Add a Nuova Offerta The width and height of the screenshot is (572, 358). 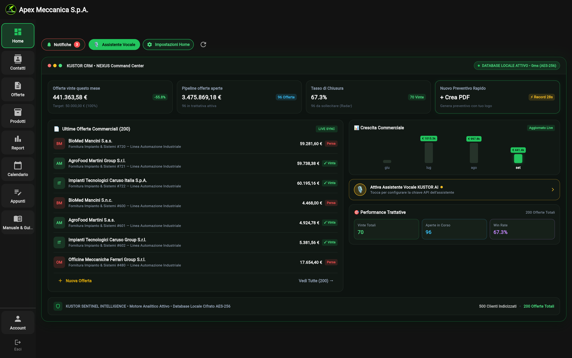click(75, 281)
